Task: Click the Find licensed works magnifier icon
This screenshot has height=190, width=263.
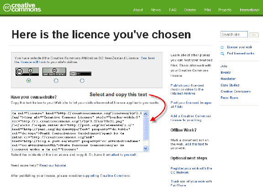Action: (x=222, y=53)
